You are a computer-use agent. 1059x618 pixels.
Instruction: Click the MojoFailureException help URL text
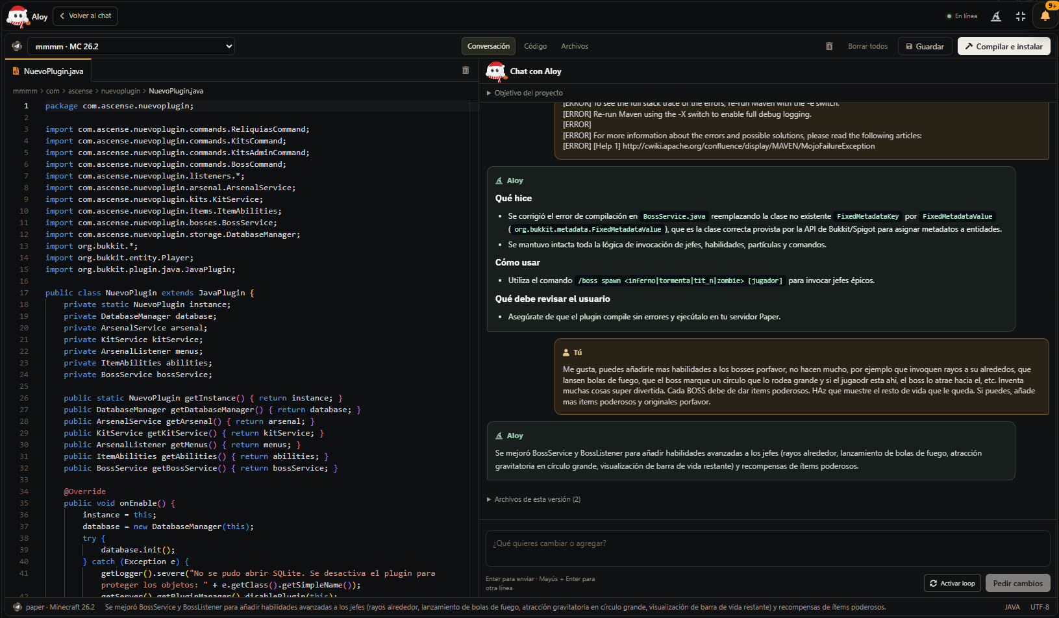pos(749,146)
